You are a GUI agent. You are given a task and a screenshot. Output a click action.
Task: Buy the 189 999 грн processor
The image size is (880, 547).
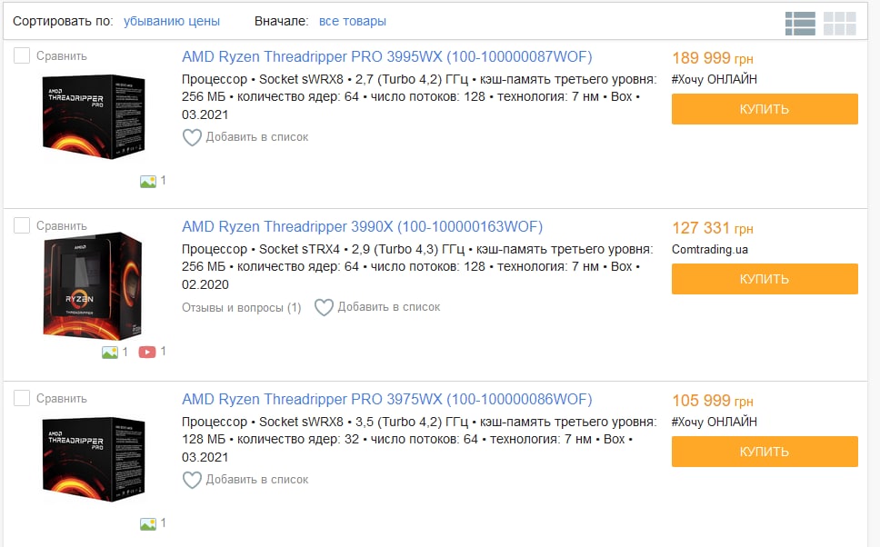coord(765,109)
